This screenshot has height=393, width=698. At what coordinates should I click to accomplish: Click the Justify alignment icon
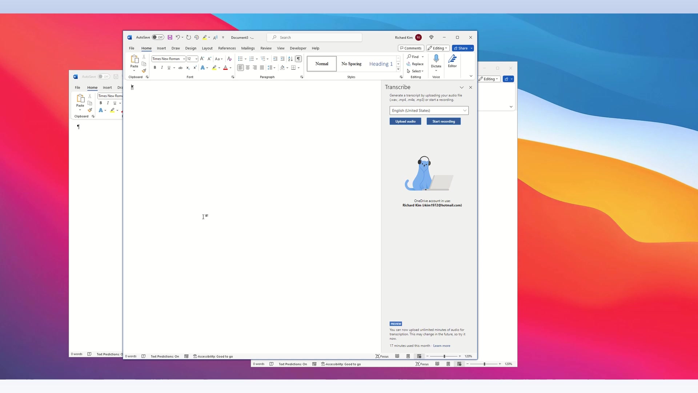click(262, 68)
